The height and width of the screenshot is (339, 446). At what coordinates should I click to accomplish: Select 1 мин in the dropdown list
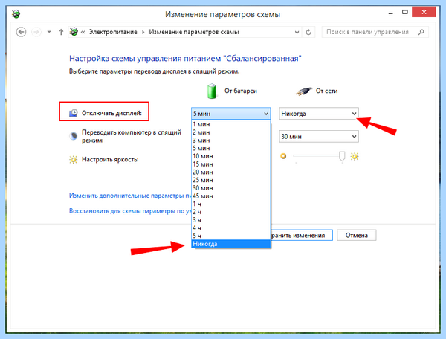(230, 124)
